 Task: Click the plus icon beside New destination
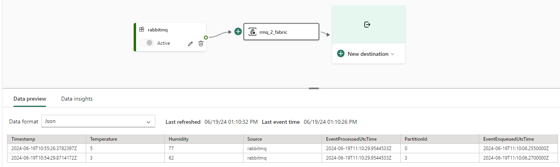[x=341, y=54]
